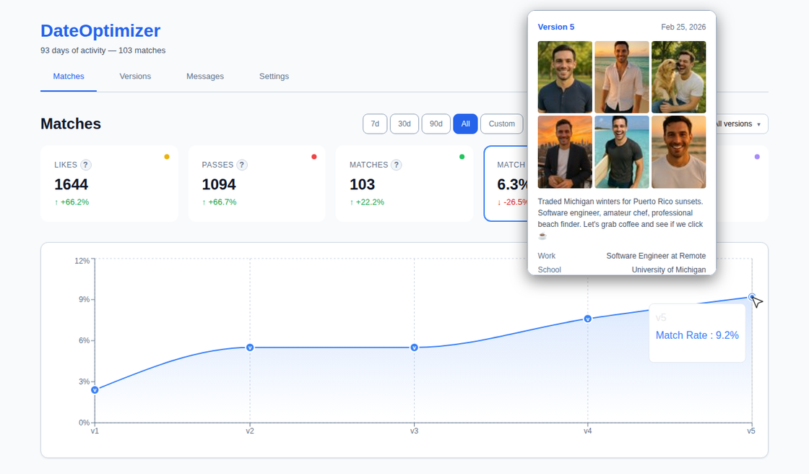809x474 pixels.
Task: Go to the Settings tab
Action: click(x=274, y=76)
